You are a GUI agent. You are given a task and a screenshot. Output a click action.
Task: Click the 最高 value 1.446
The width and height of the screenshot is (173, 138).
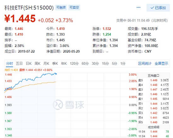tap(19, 29)
